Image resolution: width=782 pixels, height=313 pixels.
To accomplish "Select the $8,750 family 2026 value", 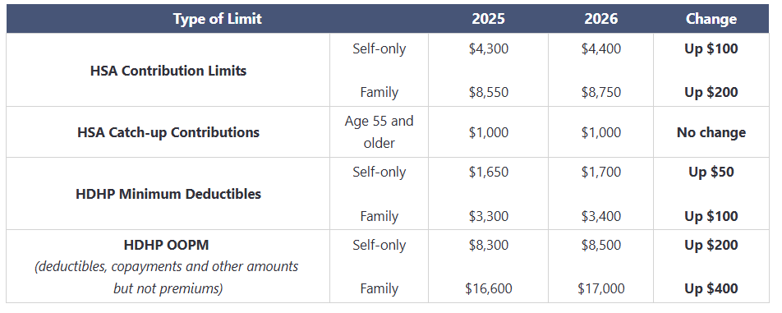I will point(601,92).
